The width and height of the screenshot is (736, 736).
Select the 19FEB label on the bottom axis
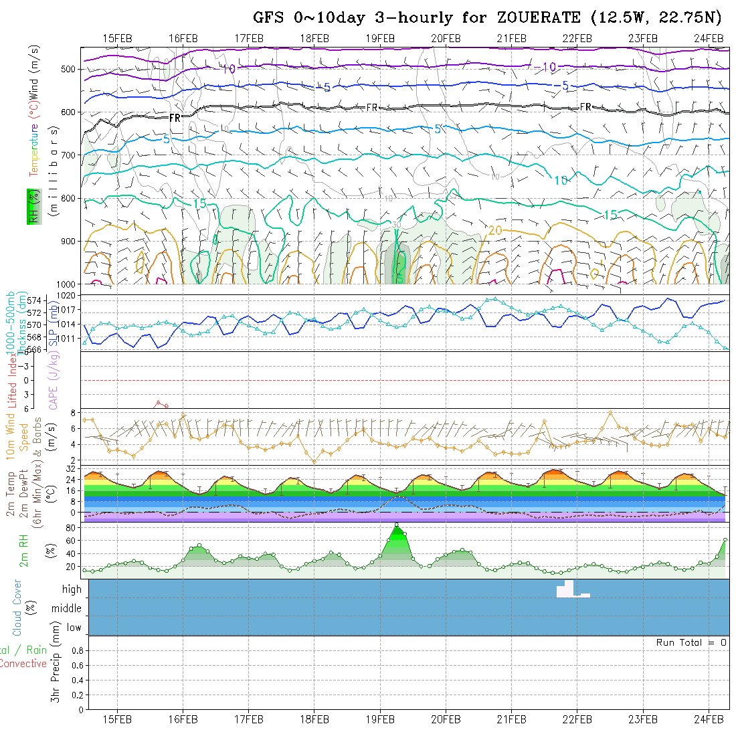(x=380, y=720)
